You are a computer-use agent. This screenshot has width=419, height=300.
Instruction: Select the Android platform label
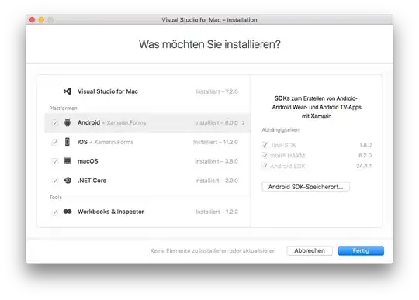coord(88,122)
